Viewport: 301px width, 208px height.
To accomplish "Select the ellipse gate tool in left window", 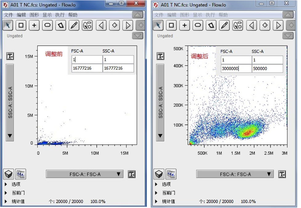I will click(47, 25).
